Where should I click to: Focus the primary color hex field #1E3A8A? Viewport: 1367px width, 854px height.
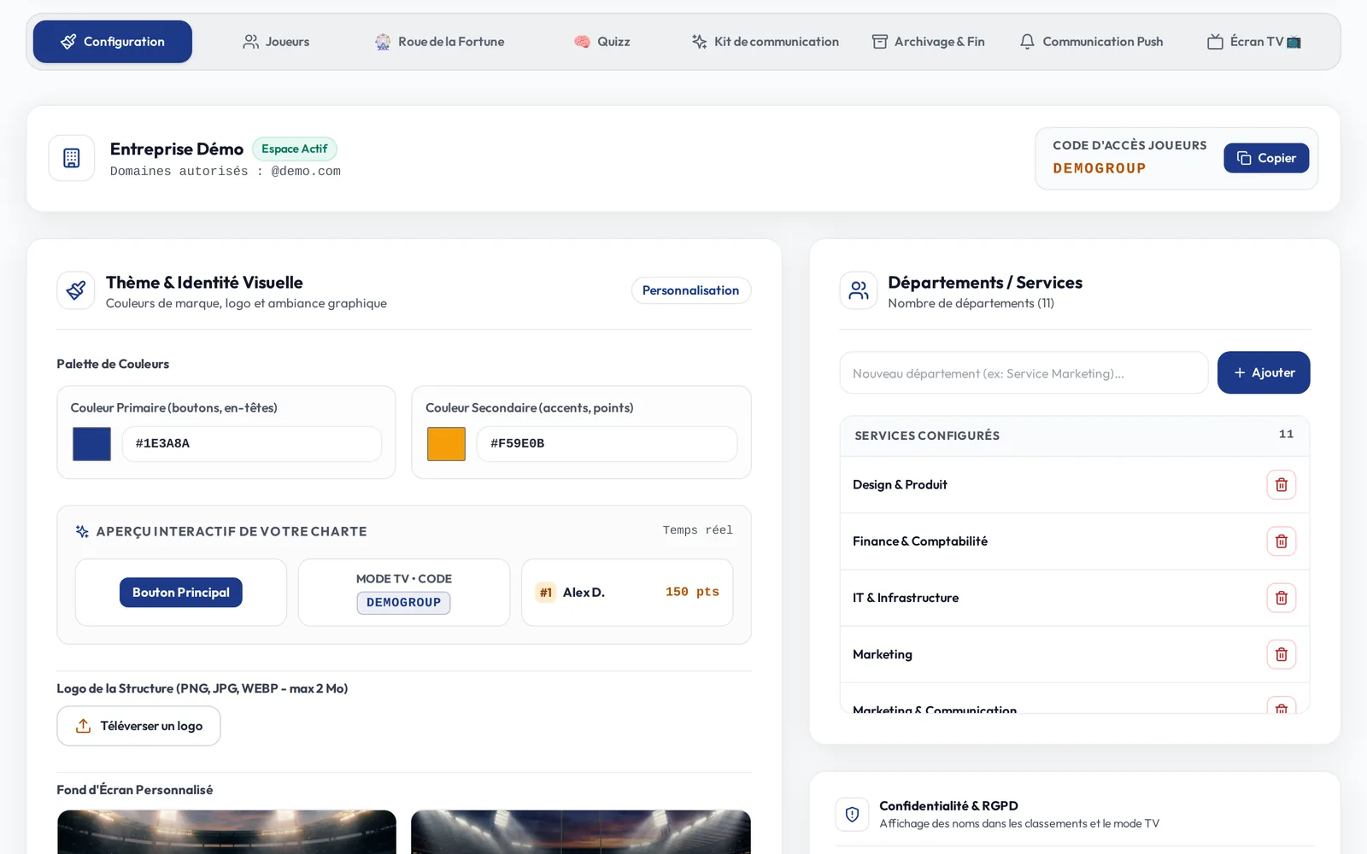(x=252, y=444)
